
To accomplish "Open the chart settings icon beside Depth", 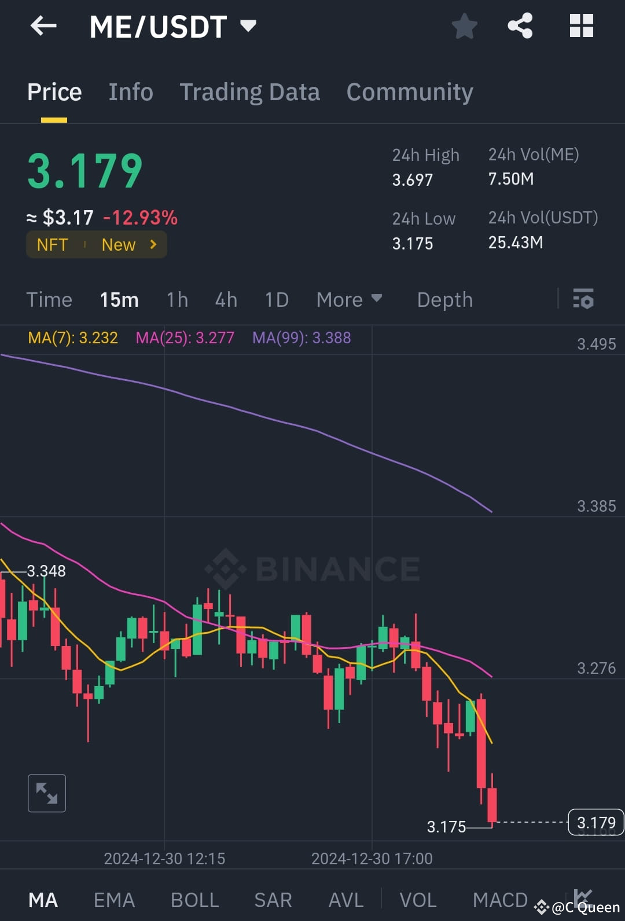I will (583, 299).
